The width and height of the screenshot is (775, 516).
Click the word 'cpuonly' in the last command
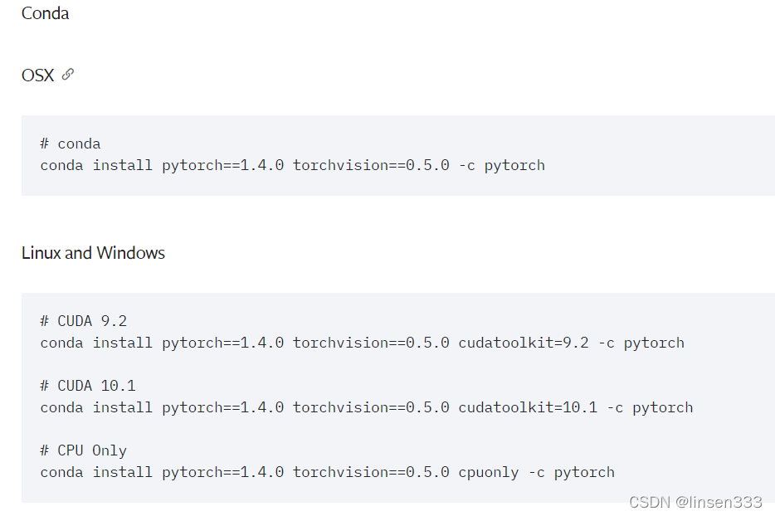tap(489, 472)
